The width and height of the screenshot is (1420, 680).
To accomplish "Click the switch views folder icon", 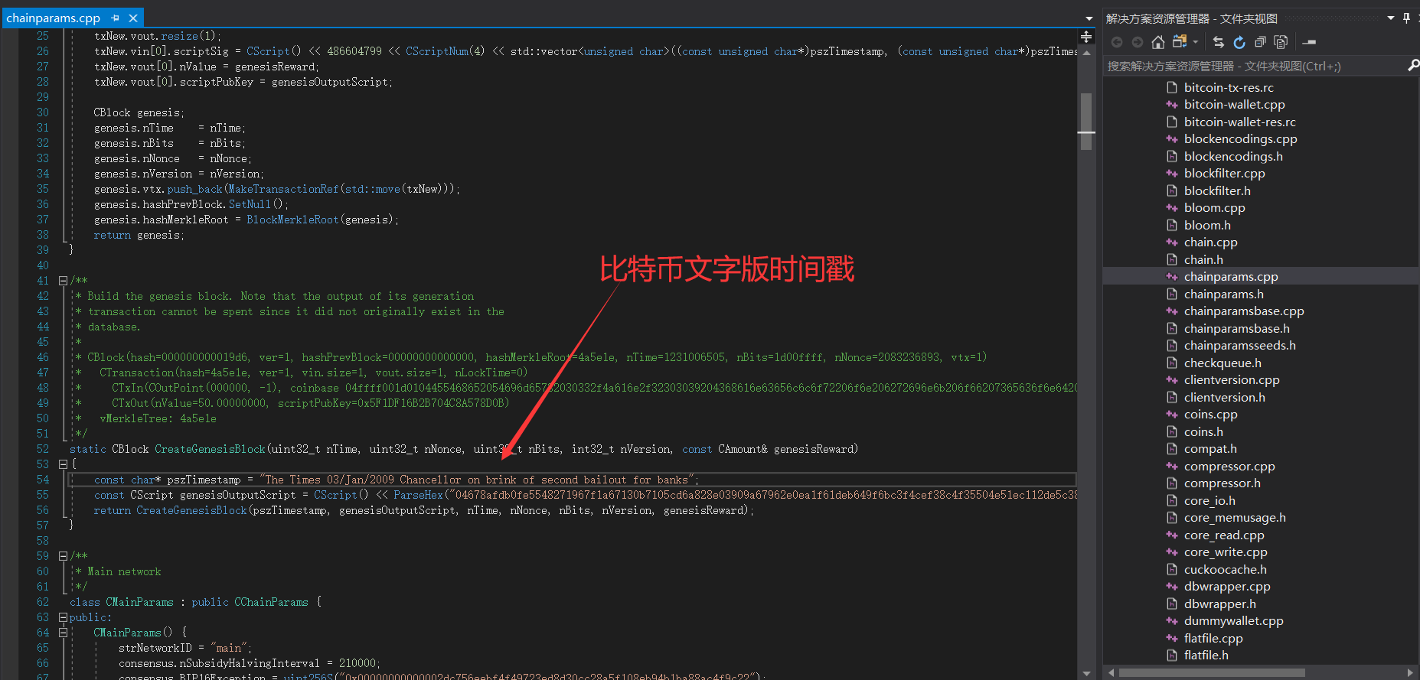I will coord(1179,42).
